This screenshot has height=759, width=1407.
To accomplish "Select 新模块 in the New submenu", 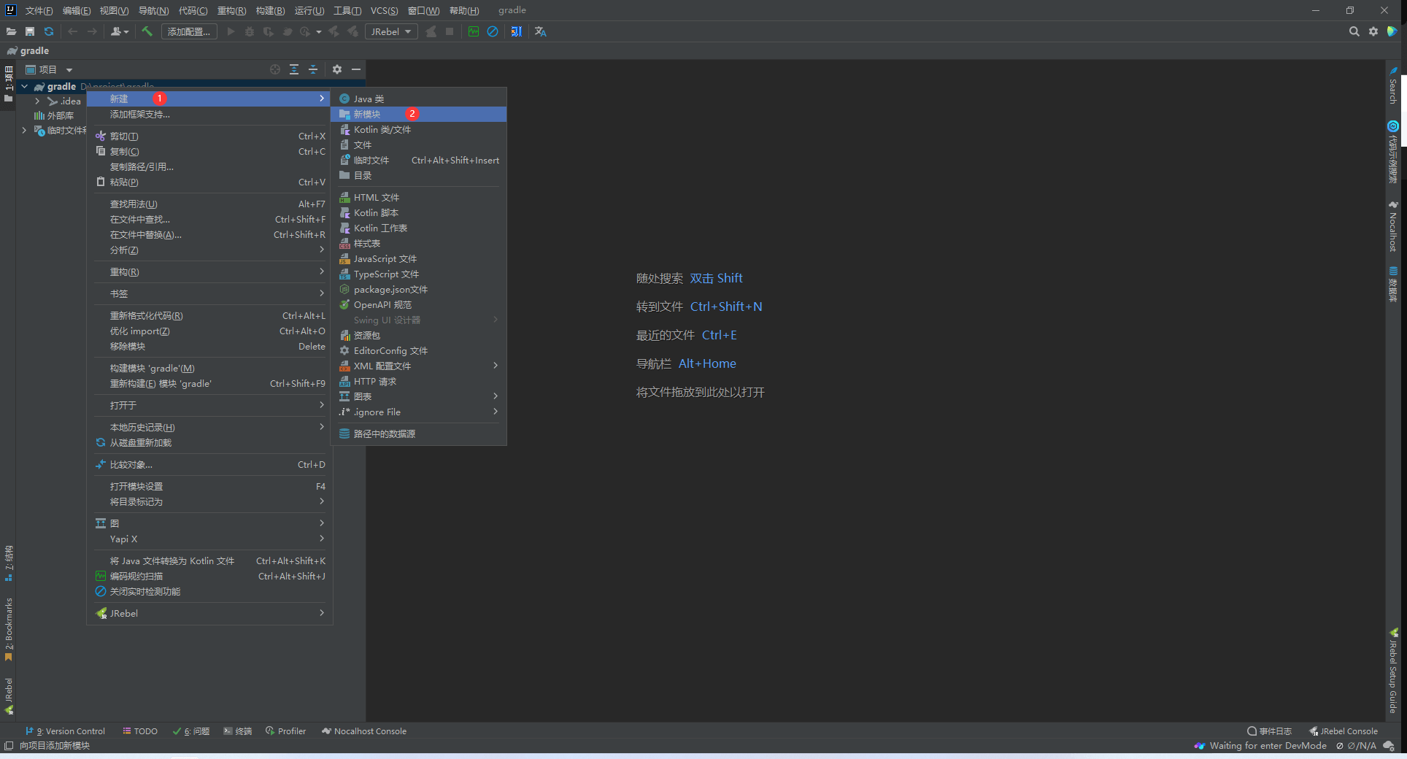I will [419, 114].
